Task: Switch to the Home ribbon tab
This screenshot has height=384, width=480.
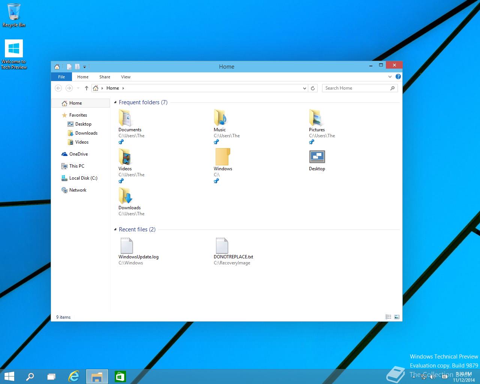Action: (x=83, y=77)
